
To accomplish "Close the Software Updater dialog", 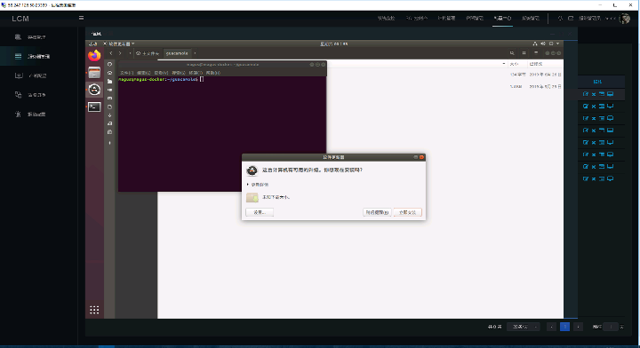I will 422,157.
